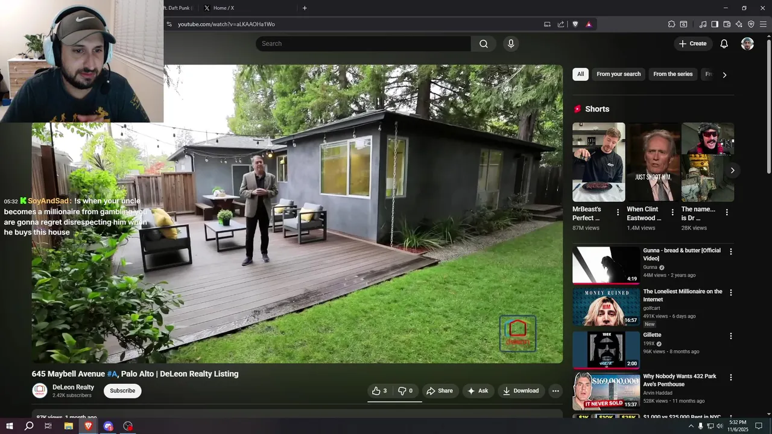Image resolution: width=772 pixels, height=434 pixels.
Task: Click into the YouTube search field
Action: (x=363, y=43)
